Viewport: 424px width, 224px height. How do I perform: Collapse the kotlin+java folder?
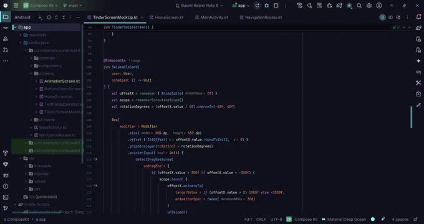[x=21, y=43]
